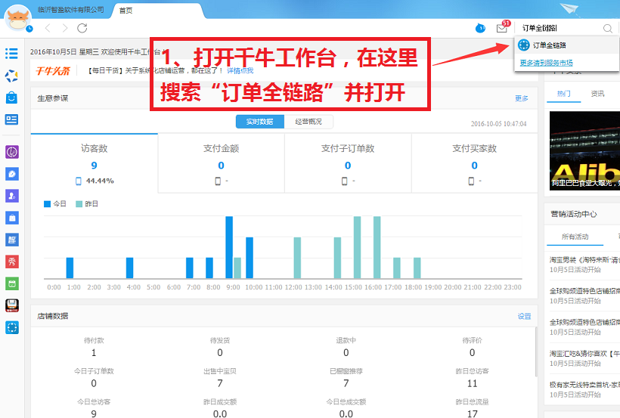Toggle the 昨日 legend swatch
620x418 pixels.
[x=79, y=204]
